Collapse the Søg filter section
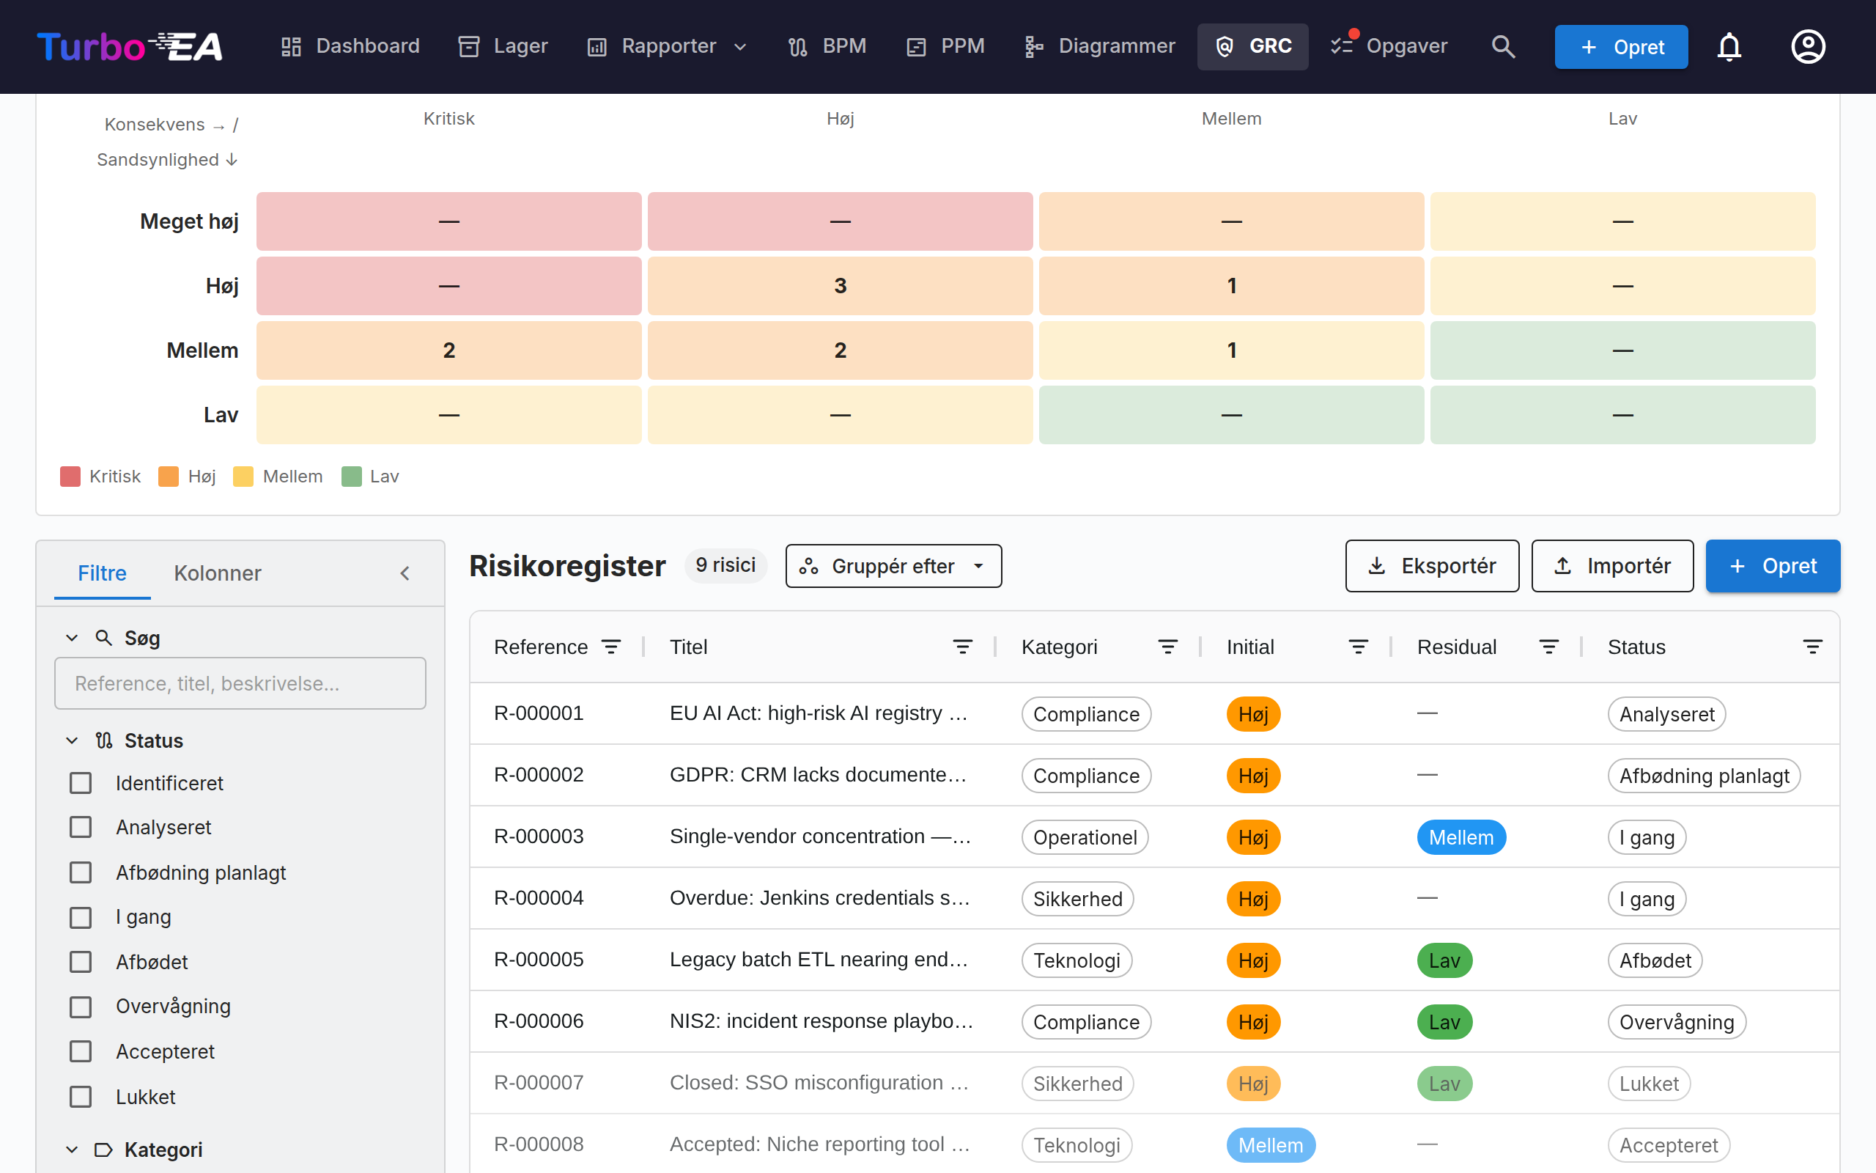This screenshot has width=1876, height=1173. pyautogui.click(x=72, y=638)
